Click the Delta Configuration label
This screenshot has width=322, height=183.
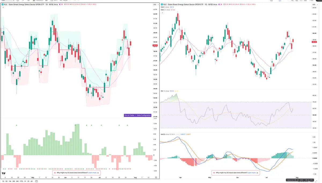click(144, 115)
